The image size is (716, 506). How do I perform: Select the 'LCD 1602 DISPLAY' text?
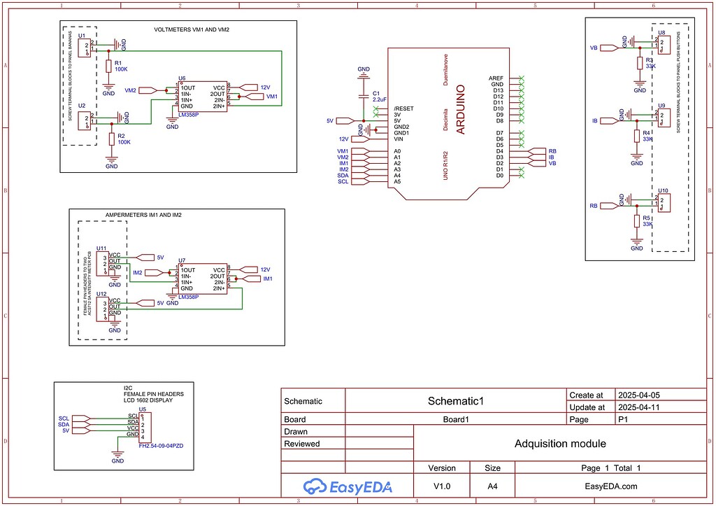(148, 400)
